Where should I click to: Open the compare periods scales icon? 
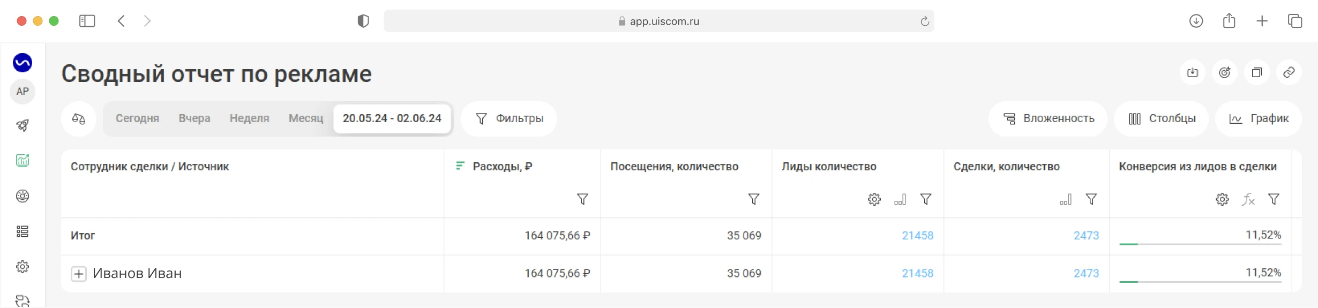click(x=79, y=118)
